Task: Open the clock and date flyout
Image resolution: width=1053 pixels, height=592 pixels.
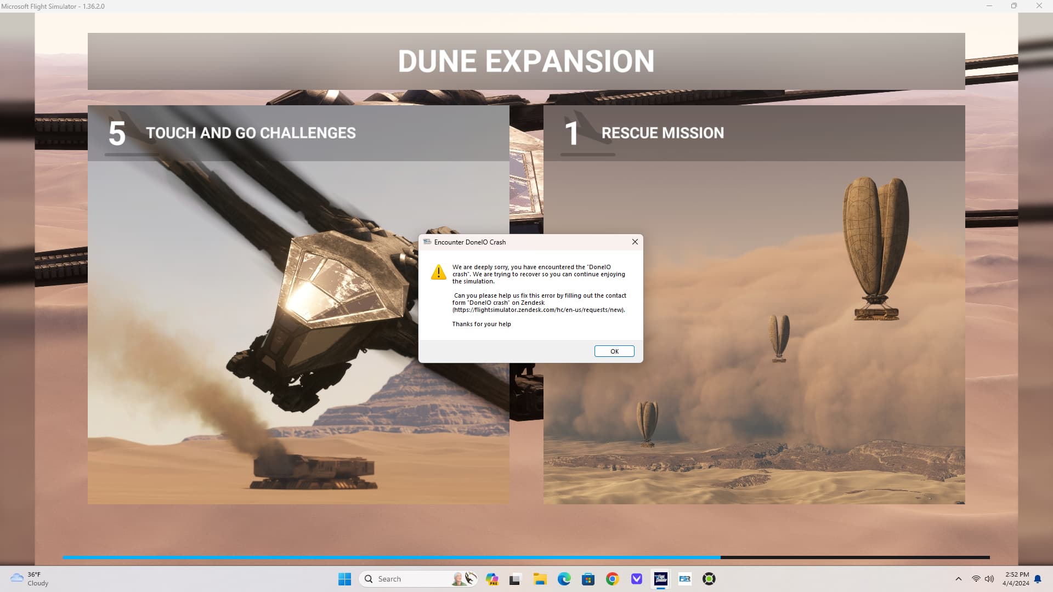Action: point(1016,579)
